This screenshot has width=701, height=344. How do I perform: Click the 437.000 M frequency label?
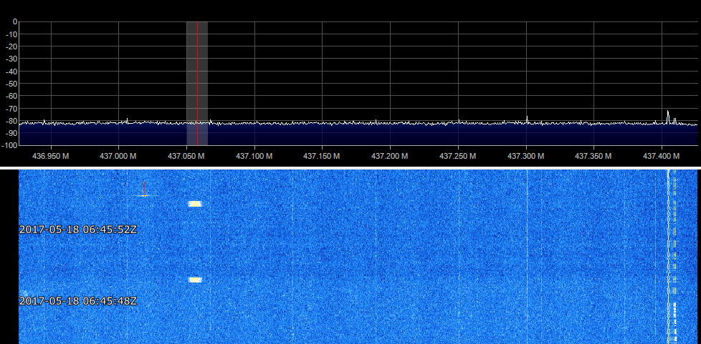click(118, 156)
